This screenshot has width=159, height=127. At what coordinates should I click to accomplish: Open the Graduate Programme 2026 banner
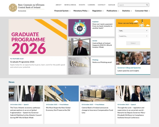click(38, 38)
